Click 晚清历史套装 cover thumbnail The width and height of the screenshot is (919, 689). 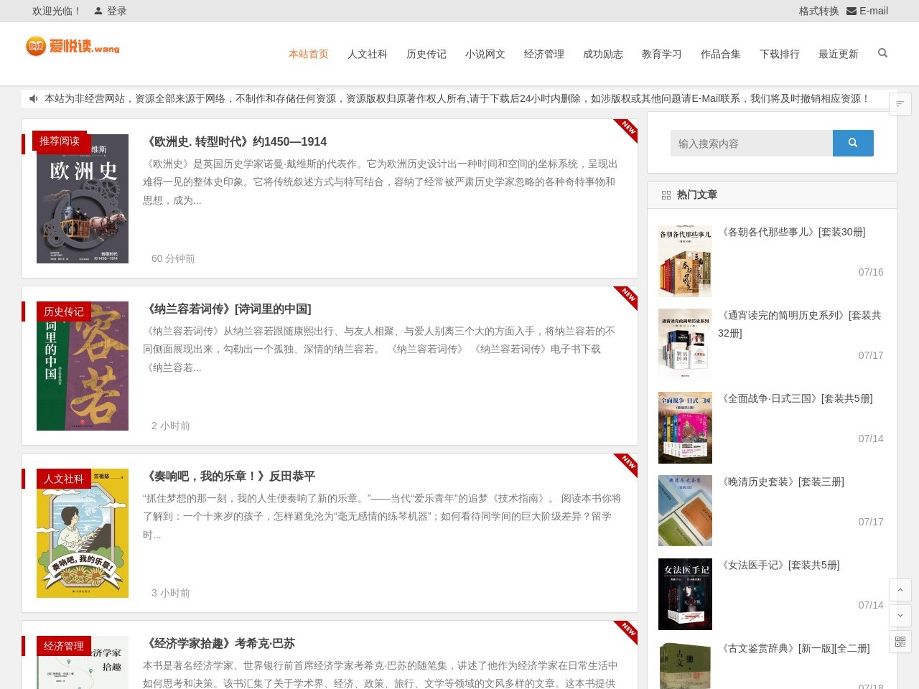[685, 511]
